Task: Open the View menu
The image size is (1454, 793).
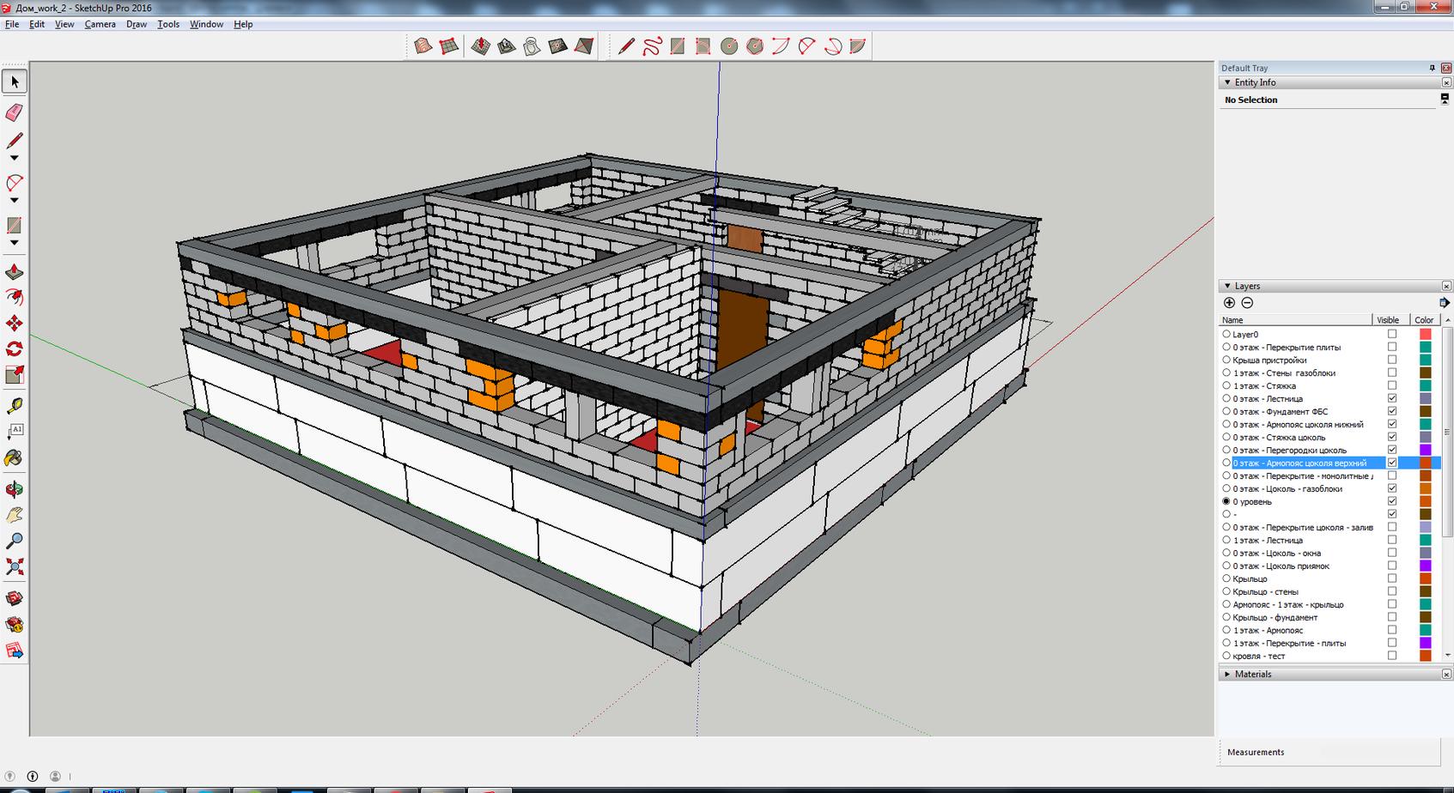Action: [64, 24]
